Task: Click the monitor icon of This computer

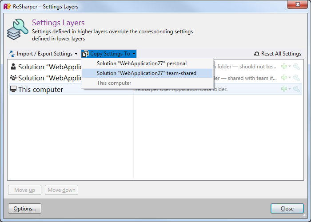Action: pyautogui.click(x=13, y=89)
